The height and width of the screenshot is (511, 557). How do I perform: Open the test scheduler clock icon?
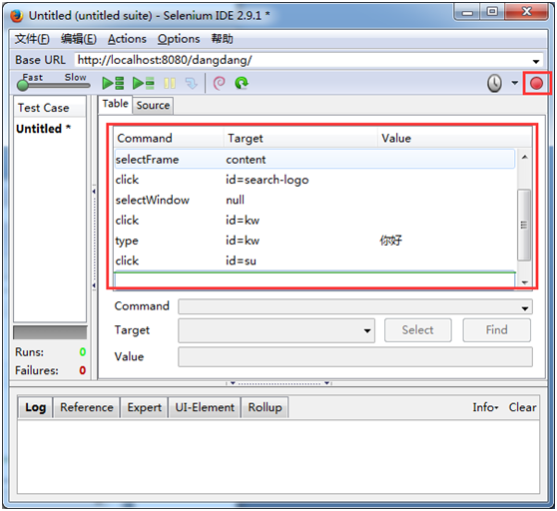(x=494, y=84)
